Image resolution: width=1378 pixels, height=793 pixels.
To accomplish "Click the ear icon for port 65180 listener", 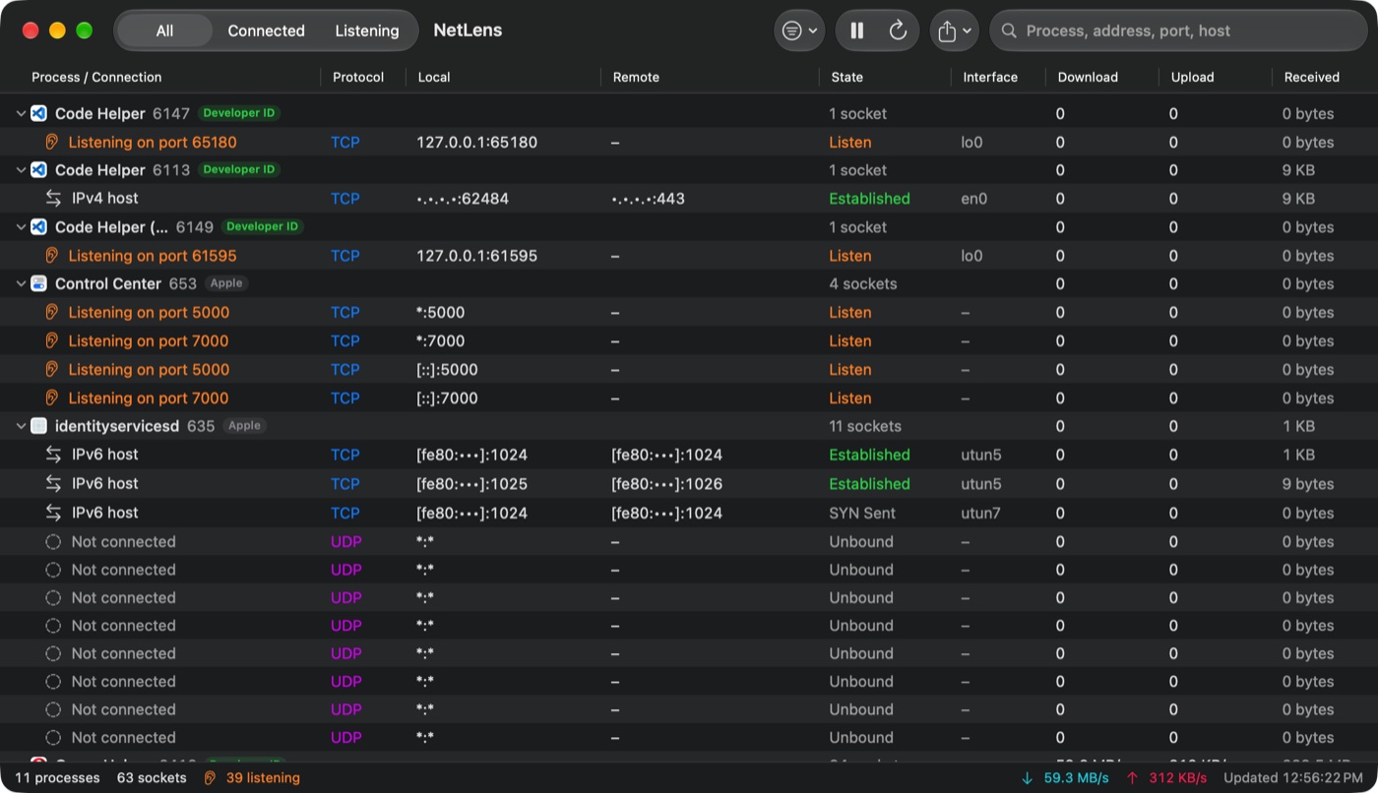I will [52, 142].
